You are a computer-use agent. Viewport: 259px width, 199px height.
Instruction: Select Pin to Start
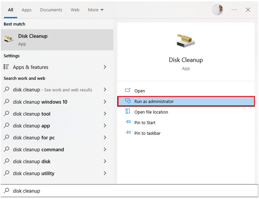click(186, 122)
